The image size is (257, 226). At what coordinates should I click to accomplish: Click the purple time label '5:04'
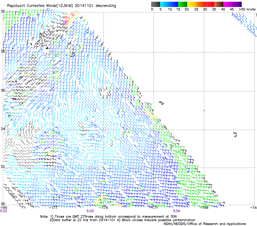pos(176,211)
